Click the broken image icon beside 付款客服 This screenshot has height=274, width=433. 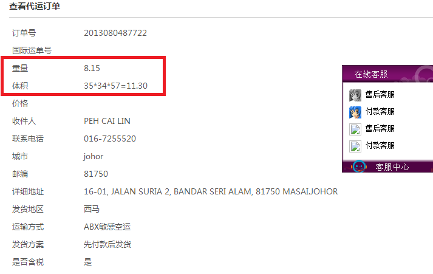(x=355, y=146)
